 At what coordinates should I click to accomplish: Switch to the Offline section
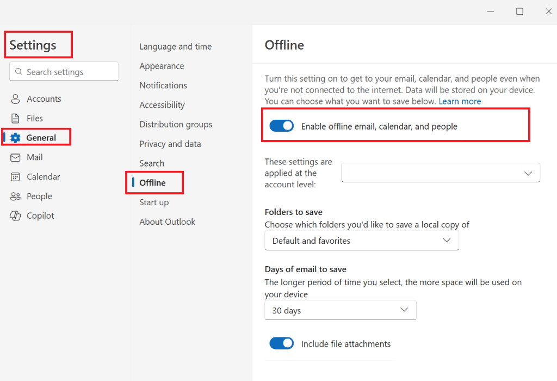(x=152, y=182)
